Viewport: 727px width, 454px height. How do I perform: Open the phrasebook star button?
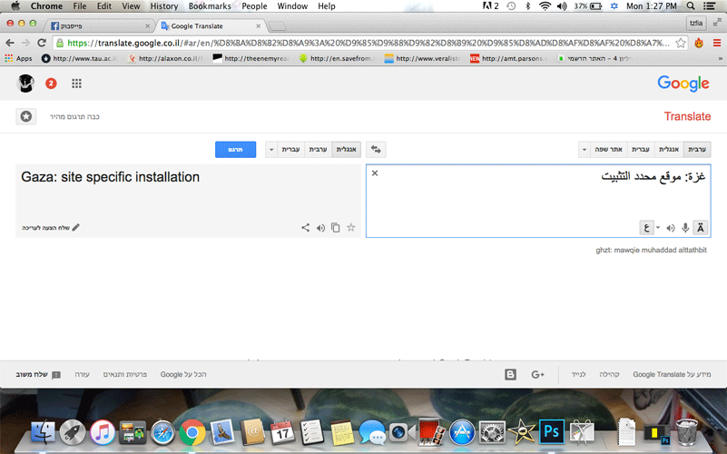click(x=26, y=116)
